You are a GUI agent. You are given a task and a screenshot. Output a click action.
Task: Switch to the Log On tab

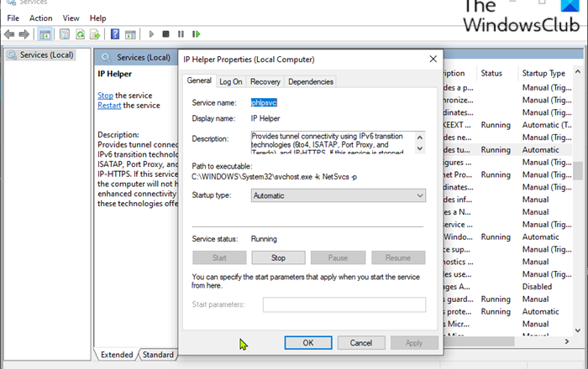point(231,81)
